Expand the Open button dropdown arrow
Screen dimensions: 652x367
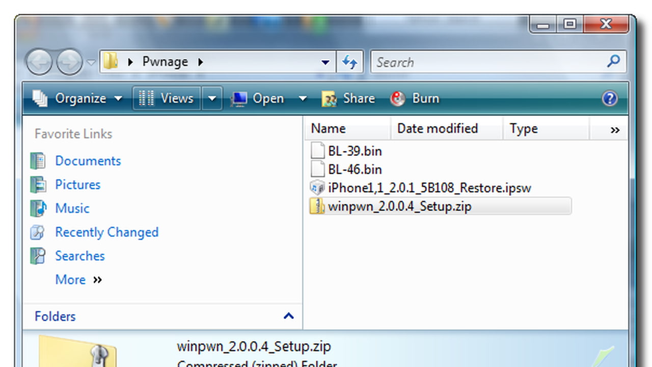pyautogui.click(x=303, y=98)
